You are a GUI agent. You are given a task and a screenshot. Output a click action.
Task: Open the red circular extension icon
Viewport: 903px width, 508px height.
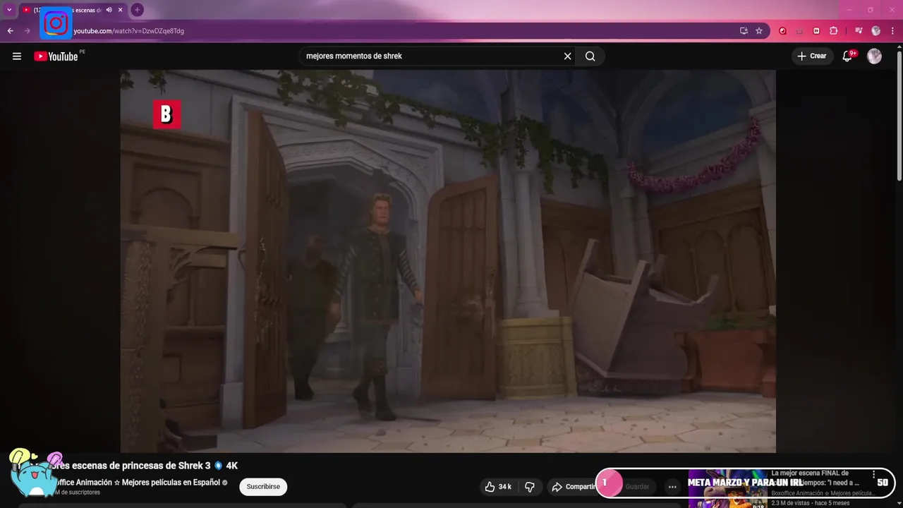[782, 31]
